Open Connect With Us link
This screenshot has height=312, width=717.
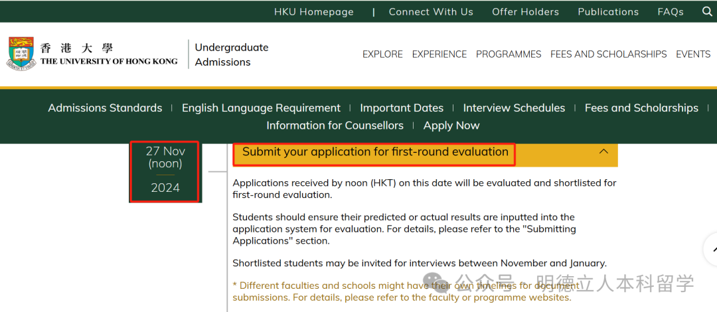pos(431,12)
